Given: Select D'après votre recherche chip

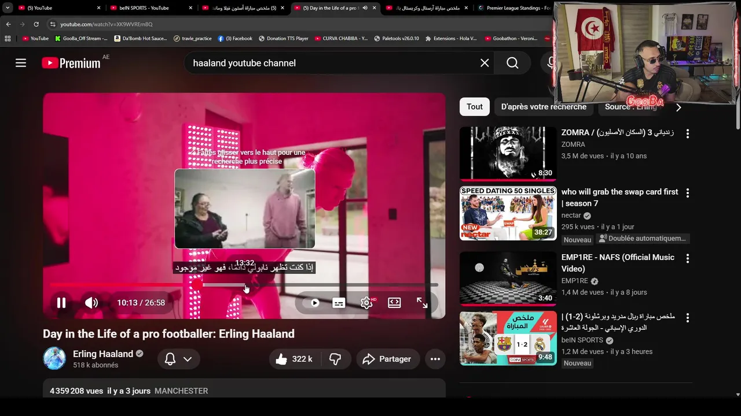Looking at the screenshot, I should (544, 107).
